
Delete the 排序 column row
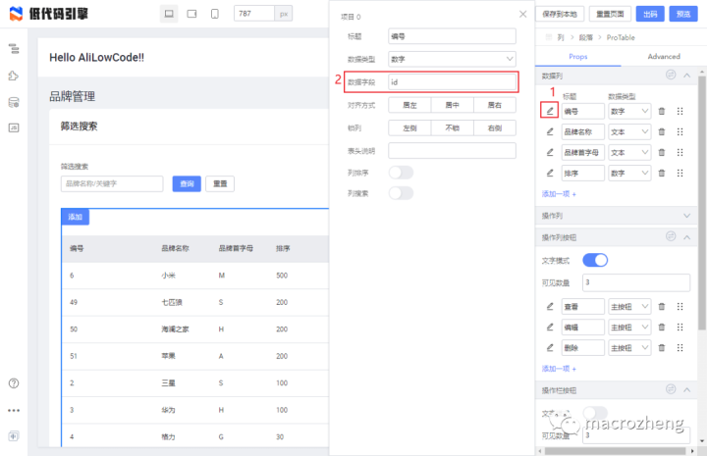pos(662,173)
